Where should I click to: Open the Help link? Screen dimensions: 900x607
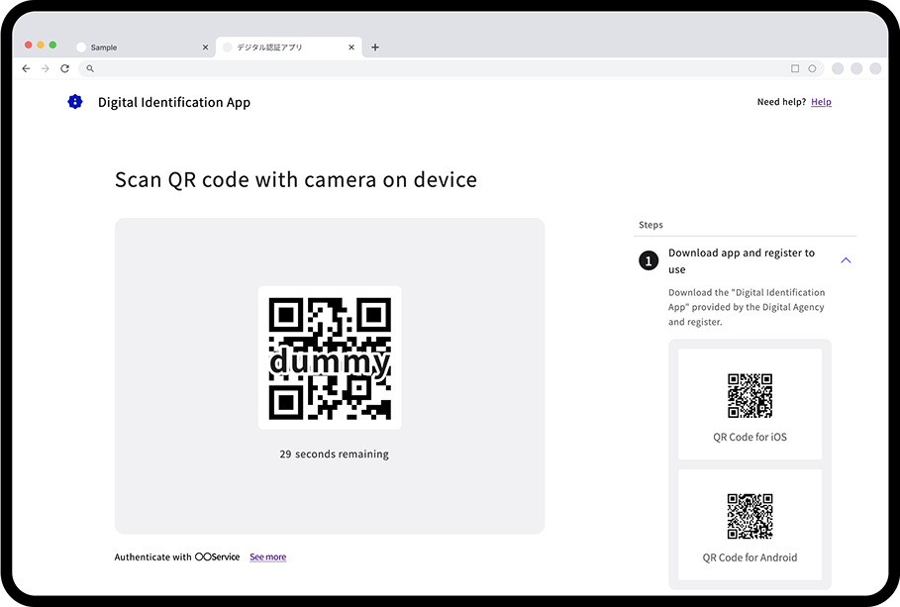[821, 101]
